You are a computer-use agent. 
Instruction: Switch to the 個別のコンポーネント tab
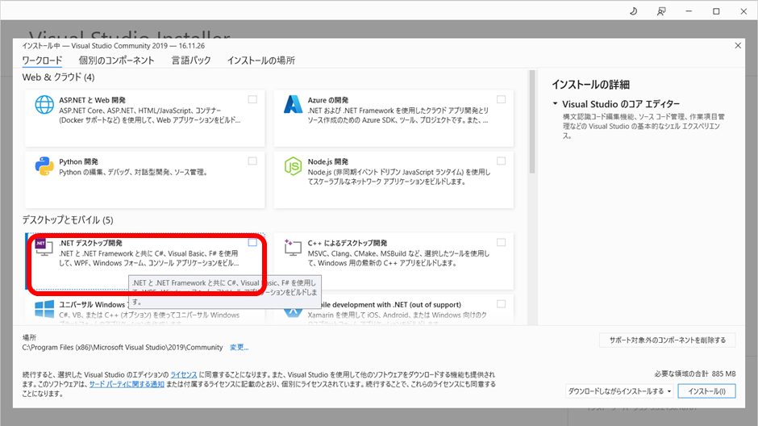pyautogui.click(x=116, y=61)
